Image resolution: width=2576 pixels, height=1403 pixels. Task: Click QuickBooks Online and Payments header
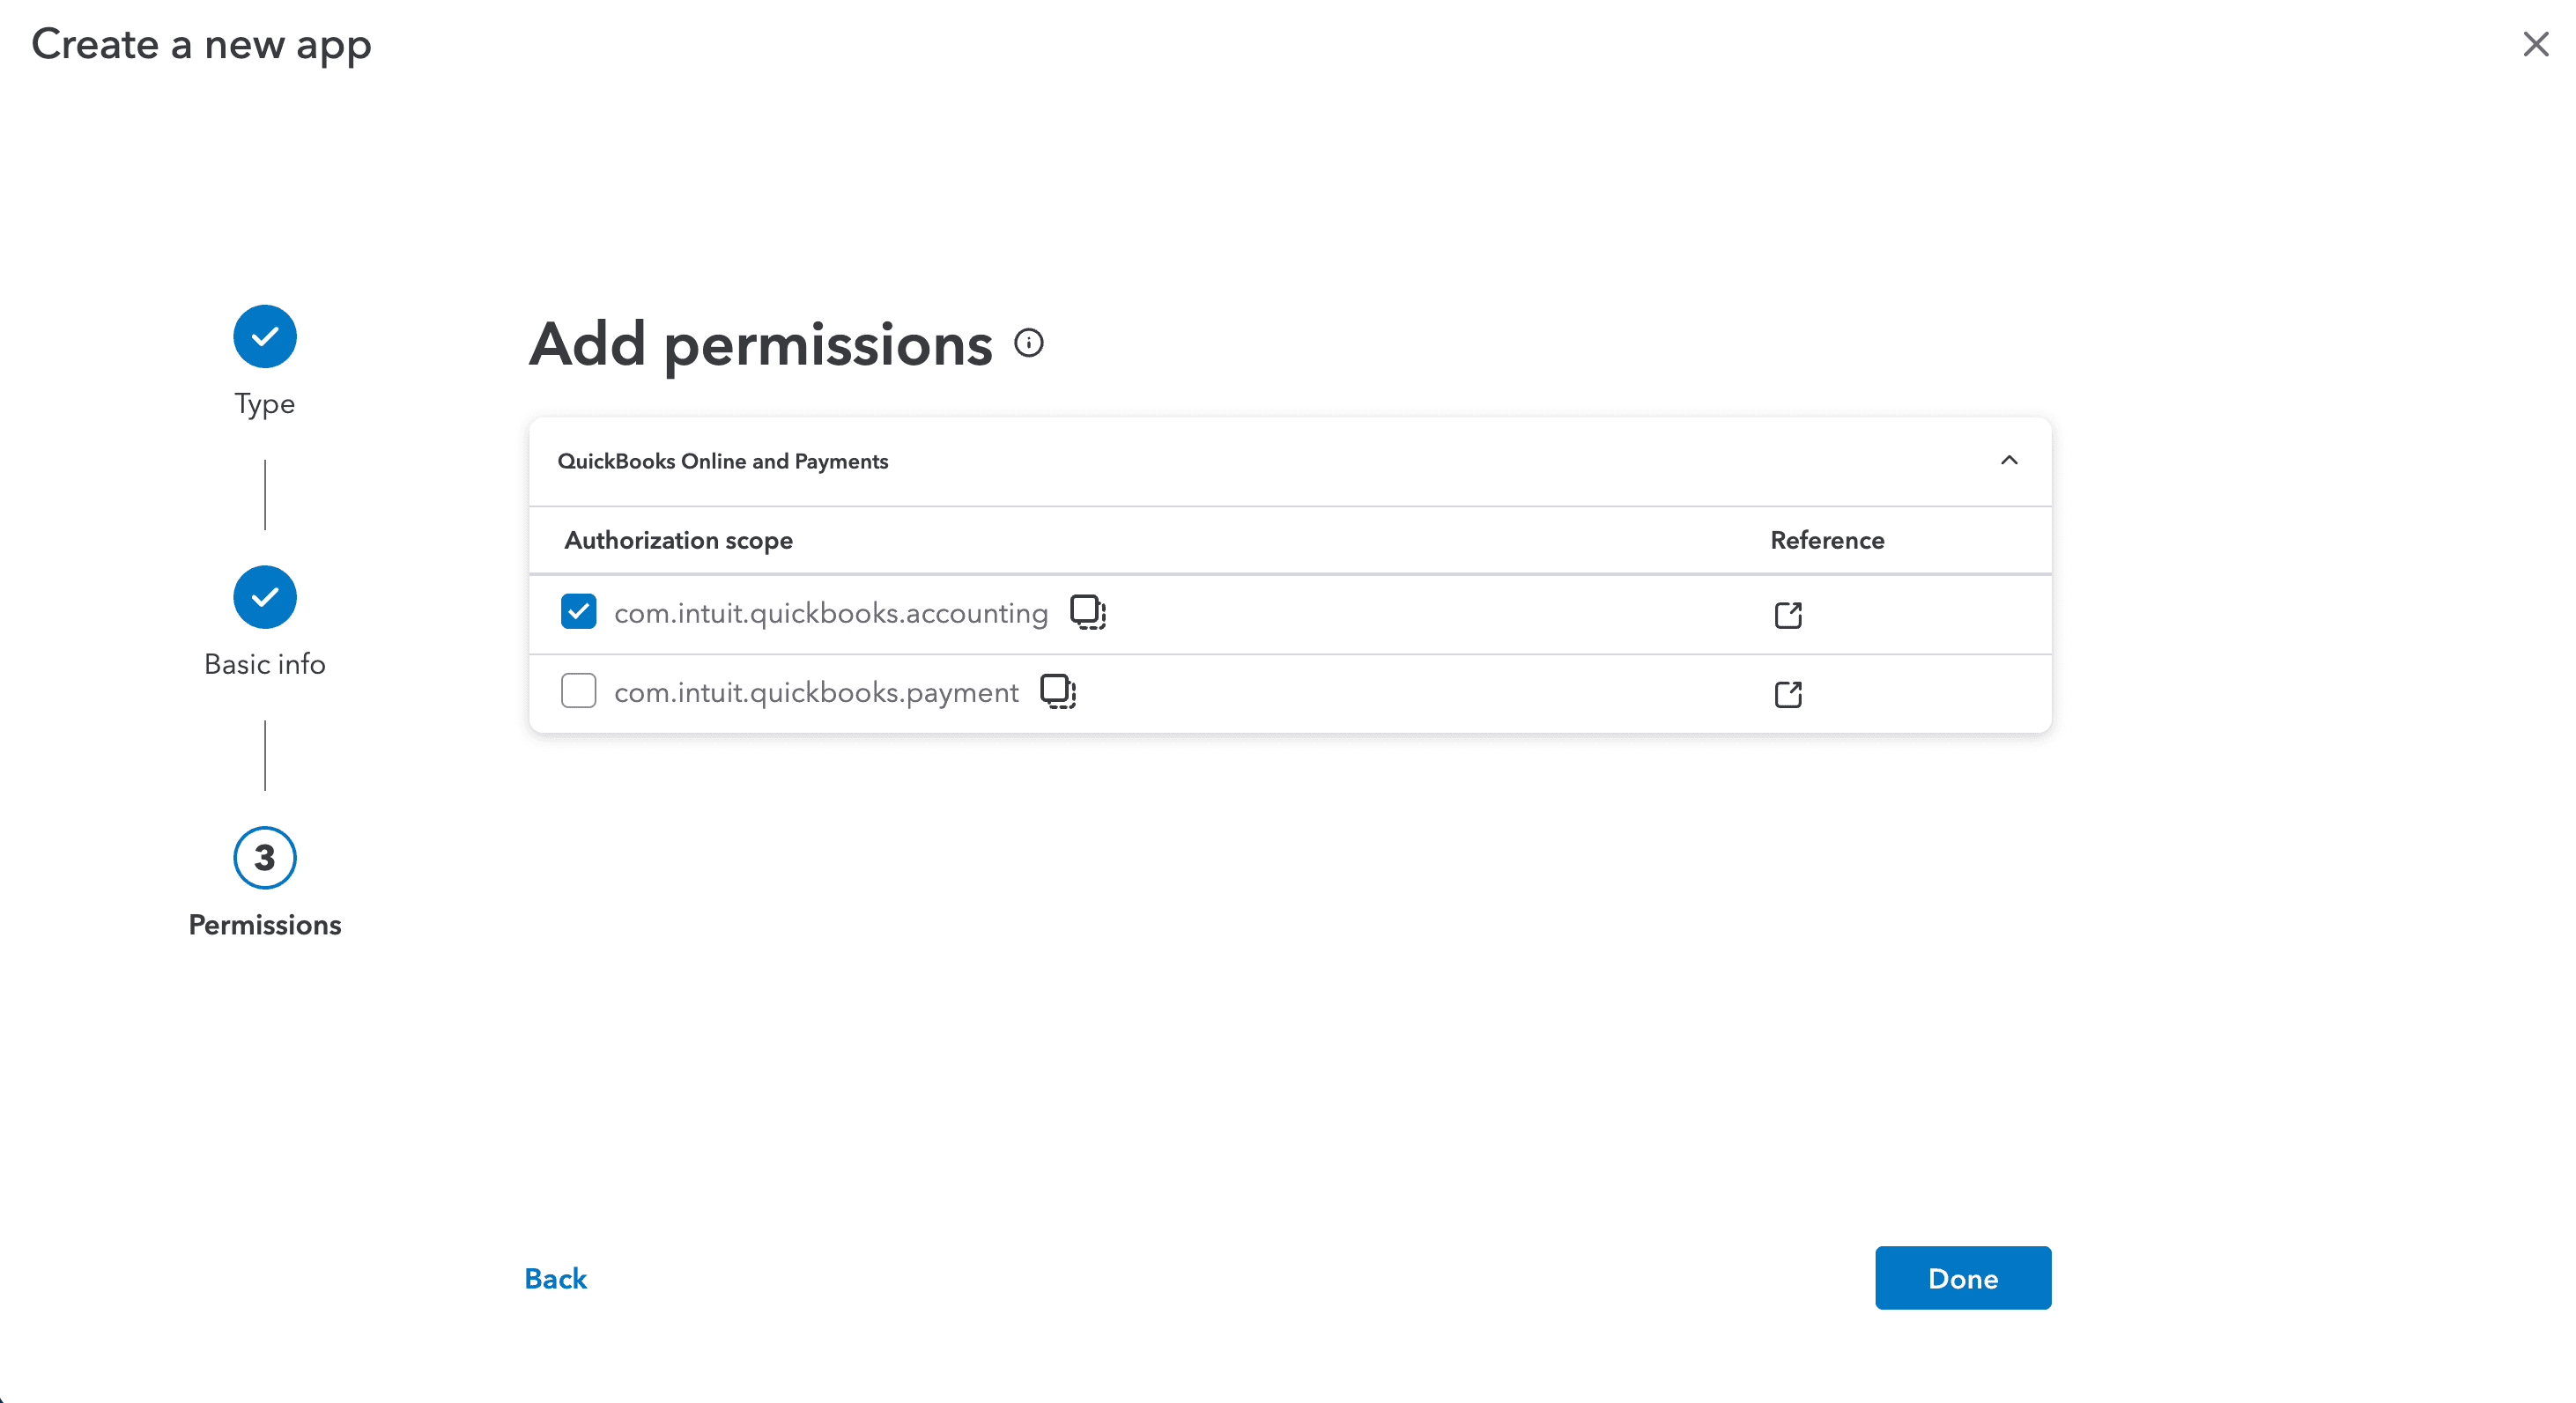click(x=722, y=461)
